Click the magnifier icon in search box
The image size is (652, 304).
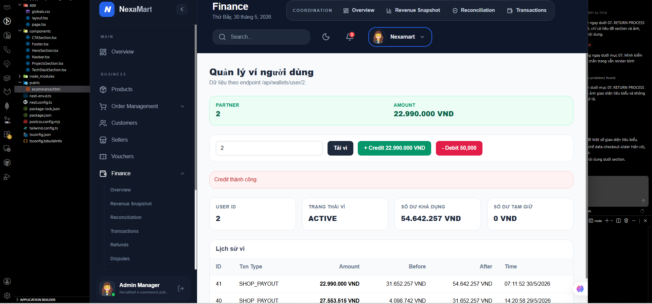[x=222, y=37]
